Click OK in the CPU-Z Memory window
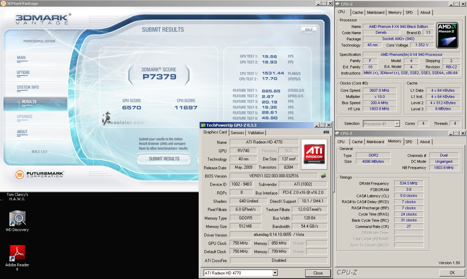 [452, 272]
